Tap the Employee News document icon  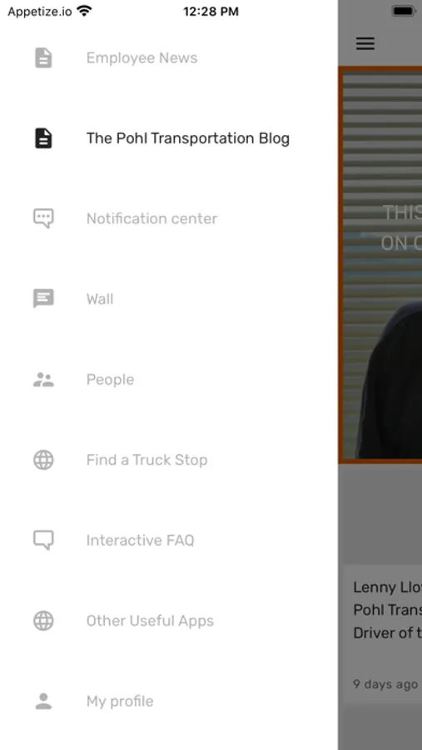coord(43,57)
